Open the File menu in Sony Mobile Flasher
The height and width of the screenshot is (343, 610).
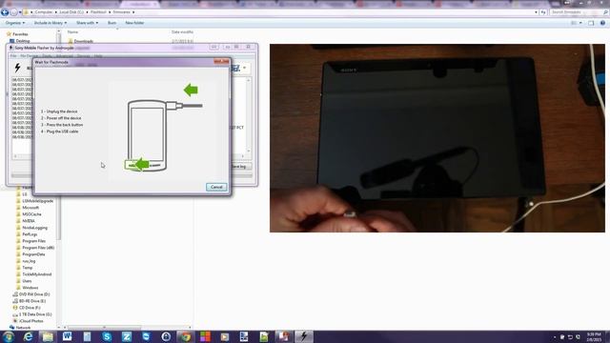point(13,56)
